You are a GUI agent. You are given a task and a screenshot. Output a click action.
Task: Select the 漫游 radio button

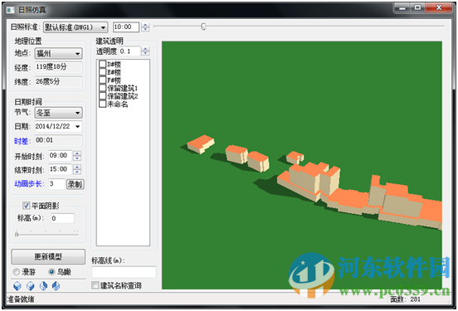(x=17, y=272)
